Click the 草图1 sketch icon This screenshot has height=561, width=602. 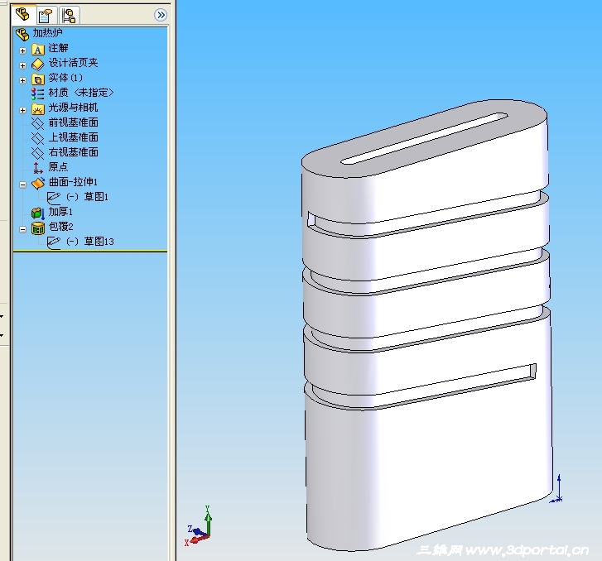click(x=53, y=198)
